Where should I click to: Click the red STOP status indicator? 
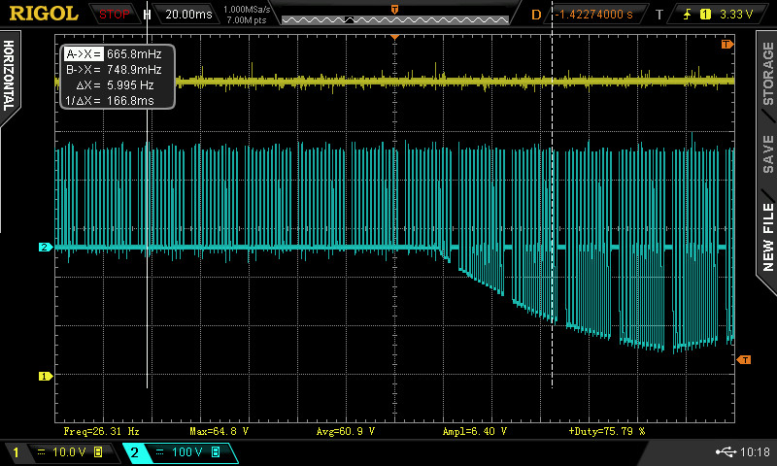point(115,15)
